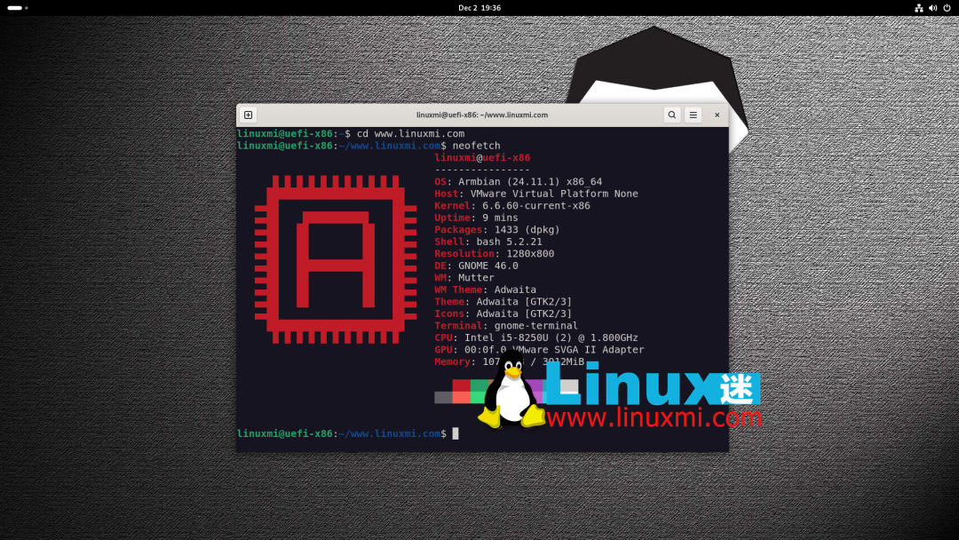The width and height of the screenshot is (959, 540).
Task: Open a new tab in the terminal
Action: (x=249, y=115)
